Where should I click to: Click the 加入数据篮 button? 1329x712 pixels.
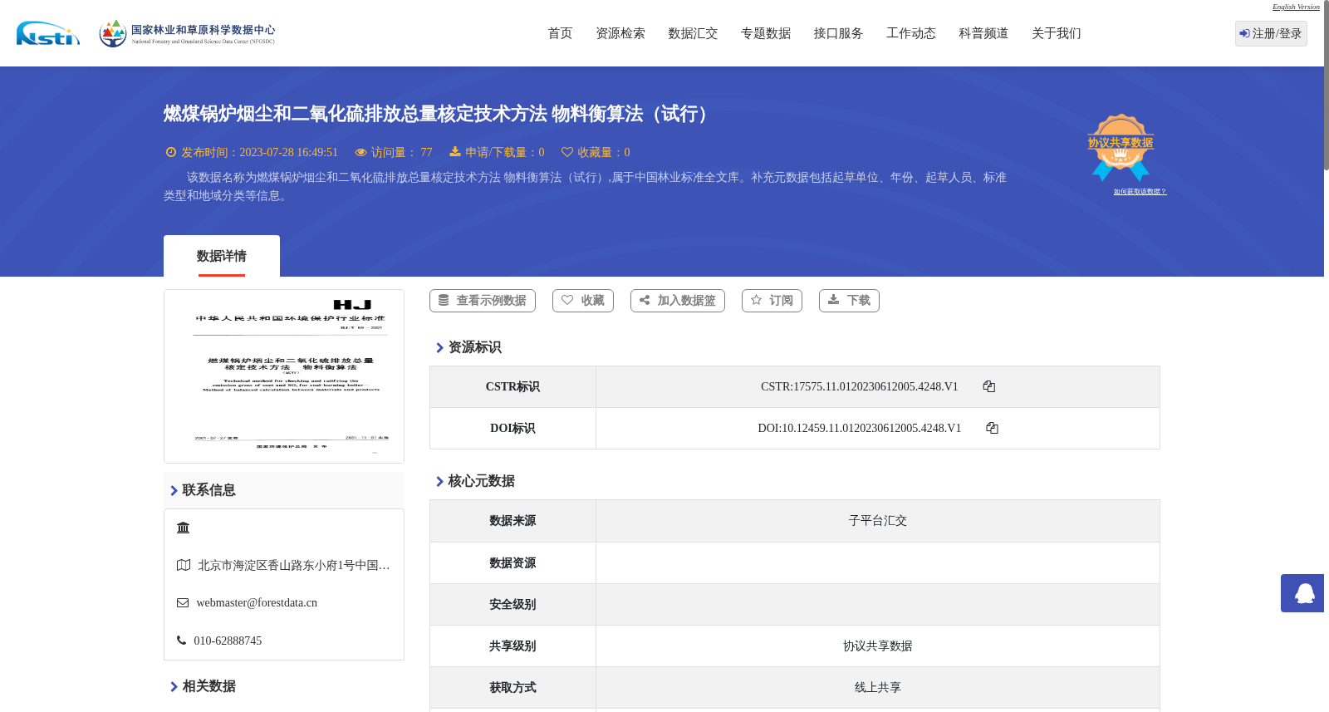pos(678,301)
